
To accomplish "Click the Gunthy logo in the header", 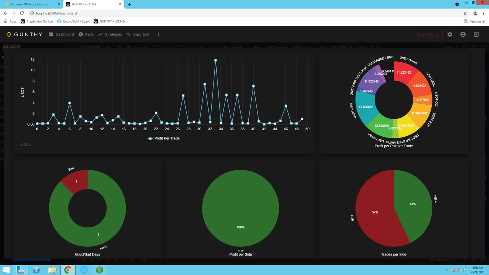I will (24, 34).
